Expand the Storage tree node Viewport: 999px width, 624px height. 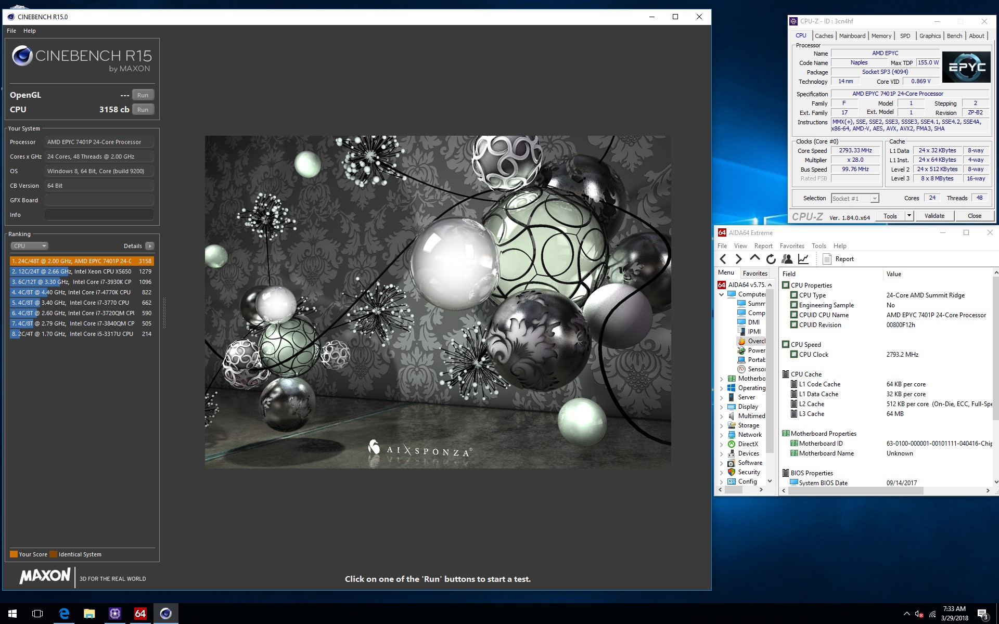[x=722, y=425]
